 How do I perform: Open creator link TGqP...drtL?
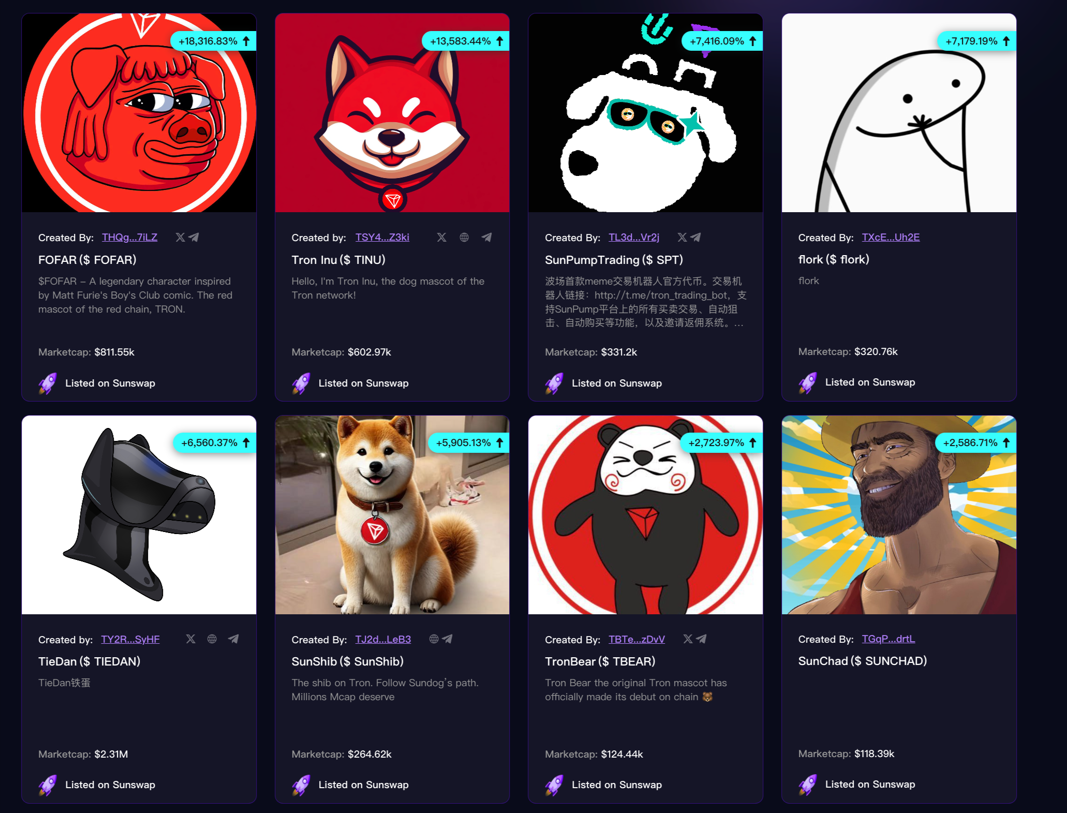(888, 639)
